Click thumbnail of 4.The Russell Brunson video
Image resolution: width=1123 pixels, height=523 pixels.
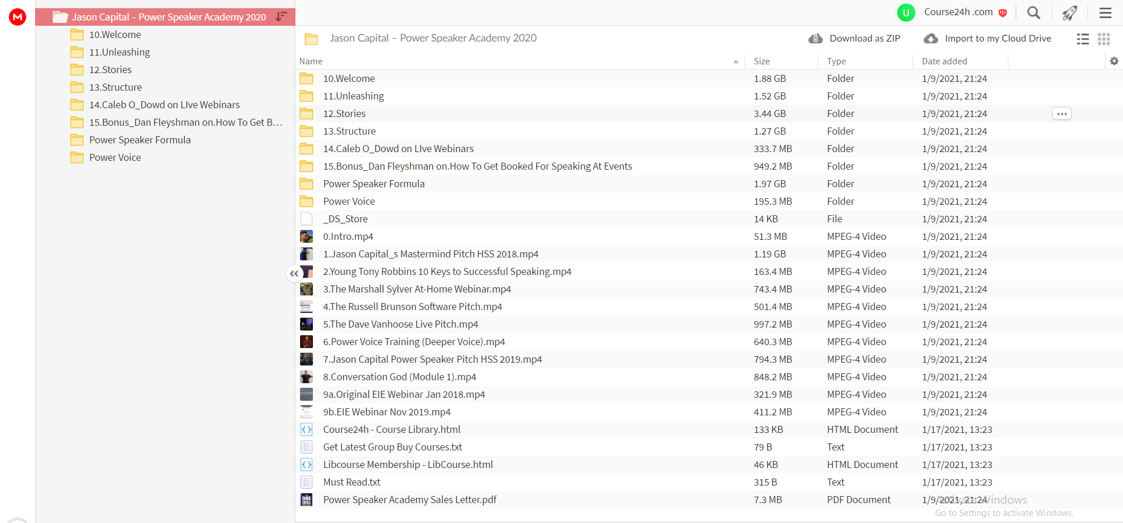tap(306, 307)
